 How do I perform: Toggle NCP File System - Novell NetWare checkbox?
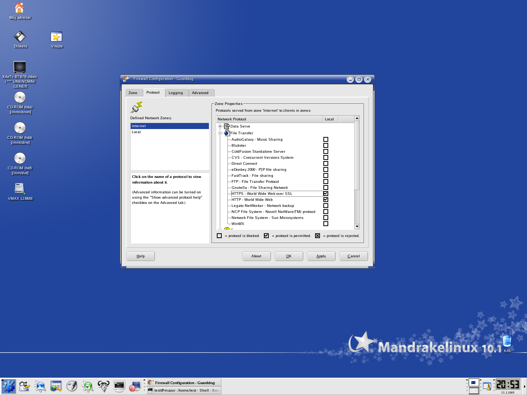pyautogui.click(x=326, y=212)
